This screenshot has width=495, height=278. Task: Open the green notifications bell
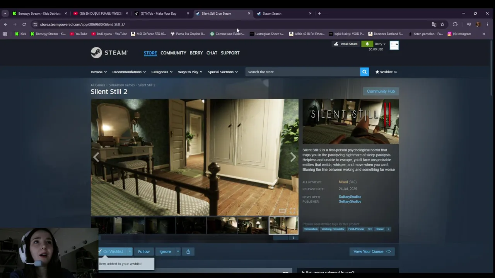click(x=367, y=44)
